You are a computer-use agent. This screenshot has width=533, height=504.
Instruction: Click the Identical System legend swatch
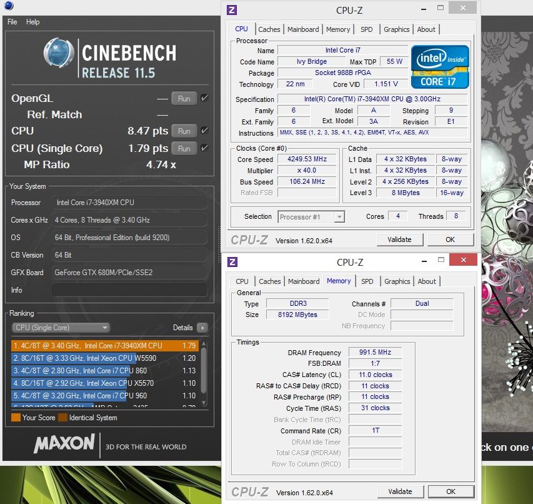62,417
